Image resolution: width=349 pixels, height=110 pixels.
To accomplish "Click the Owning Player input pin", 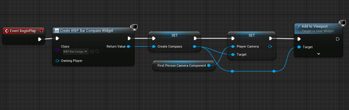I will [57, 61].
